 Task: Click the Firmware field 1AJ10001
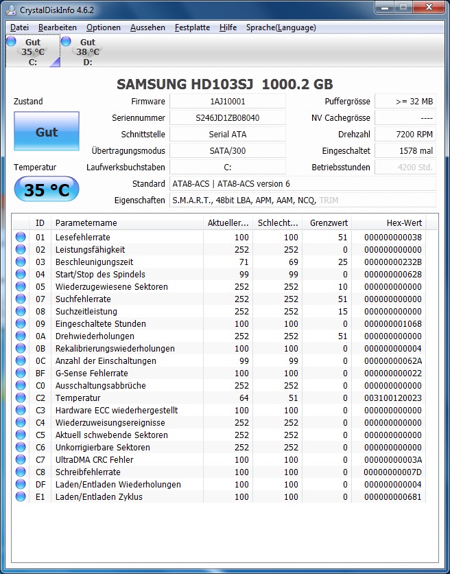[228, 102]
